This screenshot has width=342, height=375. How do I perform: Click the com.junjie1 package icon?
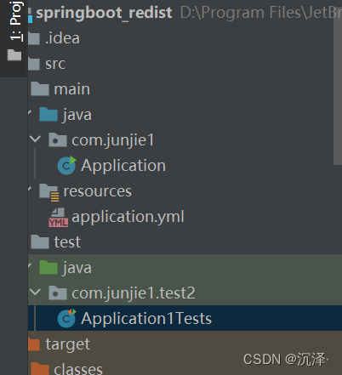click(58, 140)
